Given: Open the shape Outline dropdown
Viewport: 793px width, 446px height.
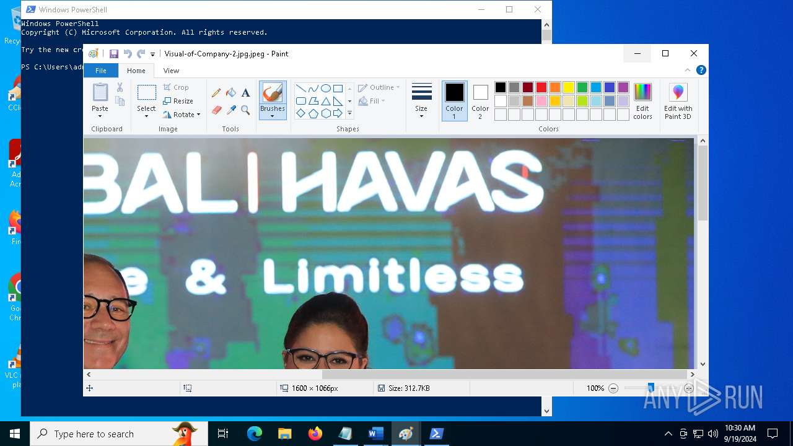Looking at the screenshot, I should (379, 87).
